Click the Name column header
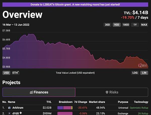The image size is (151, 115). [x=12, y=102]
